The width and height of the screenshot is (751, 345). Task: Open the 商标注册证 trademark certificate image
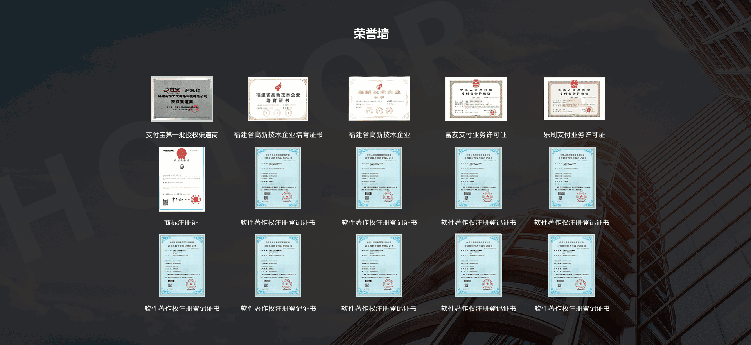click(x=181, y=179)
